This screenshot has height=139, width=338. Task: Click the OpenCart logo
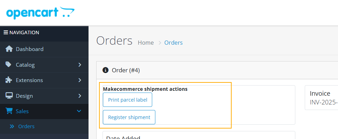pyautogui.click(x=40, y=13)
